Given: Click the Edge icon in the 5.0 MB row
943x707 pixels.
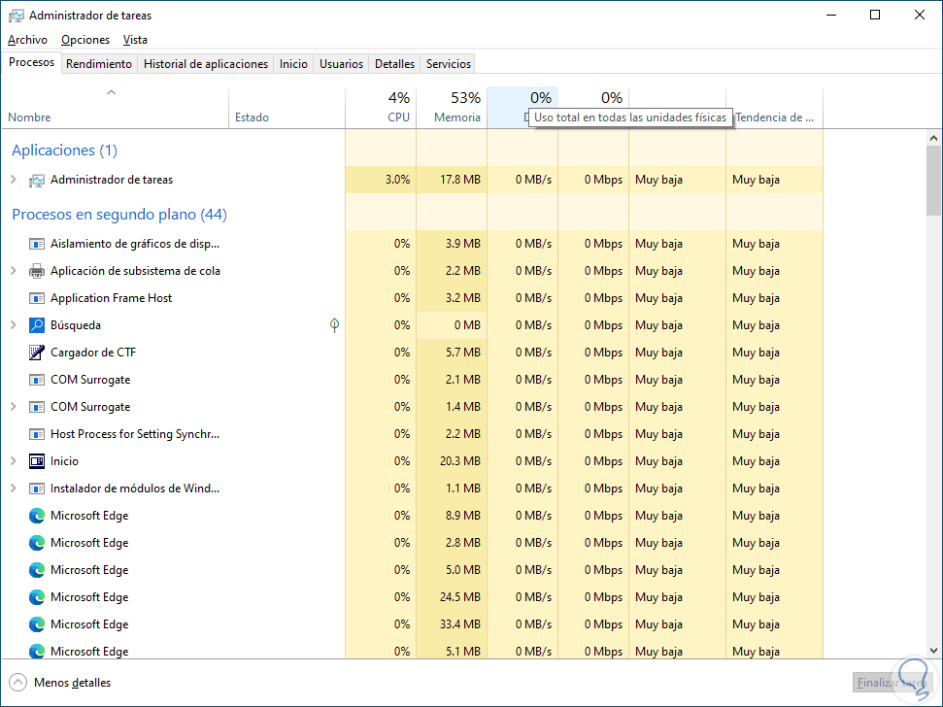Looking at the screenshot, I should [x=37, y=570].
